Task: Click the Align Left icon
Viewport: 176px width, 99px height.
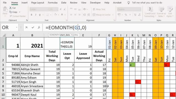Action: (x=71, y=15)
